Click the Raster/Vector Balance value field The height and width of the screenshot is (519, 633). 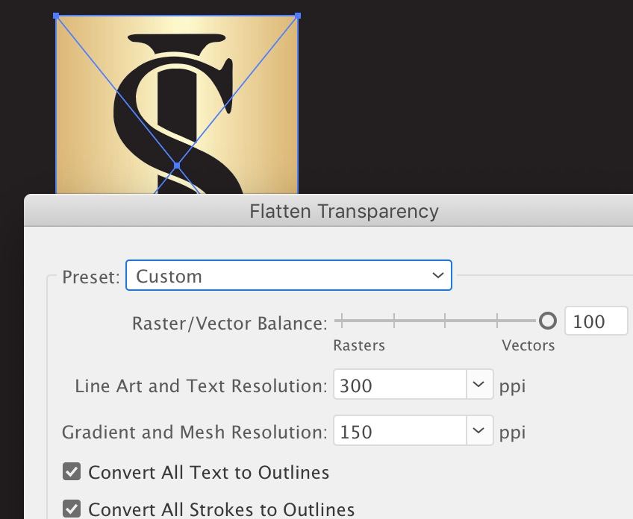pos(596,321)
